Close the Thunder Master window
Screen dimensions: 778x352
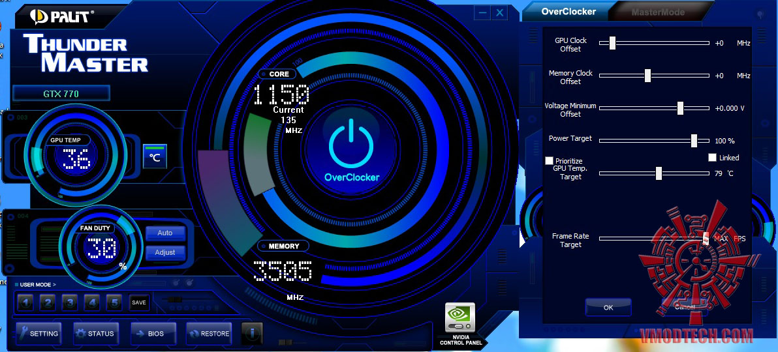coord(500,14)
